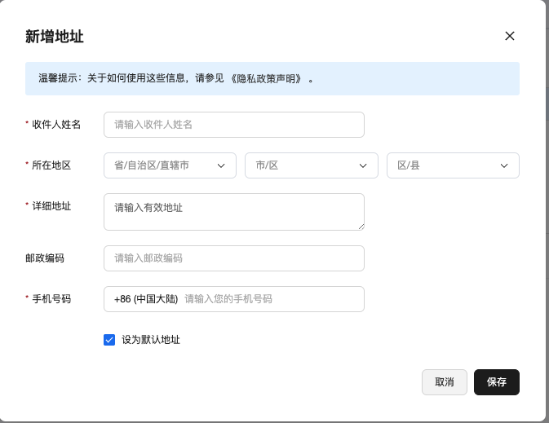The width and height of the screenshot is (549, 423).
Task: Click the 手机号码 field label
Action: 51,299
